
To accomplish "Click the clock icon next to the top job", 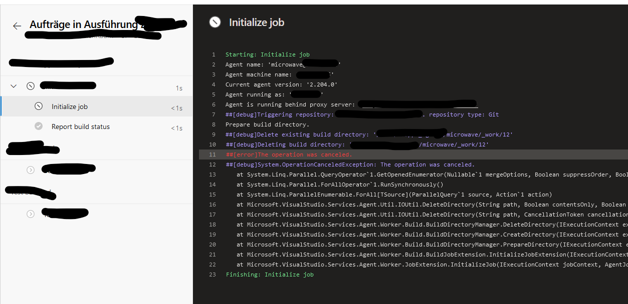I will (x=30, y=85).
